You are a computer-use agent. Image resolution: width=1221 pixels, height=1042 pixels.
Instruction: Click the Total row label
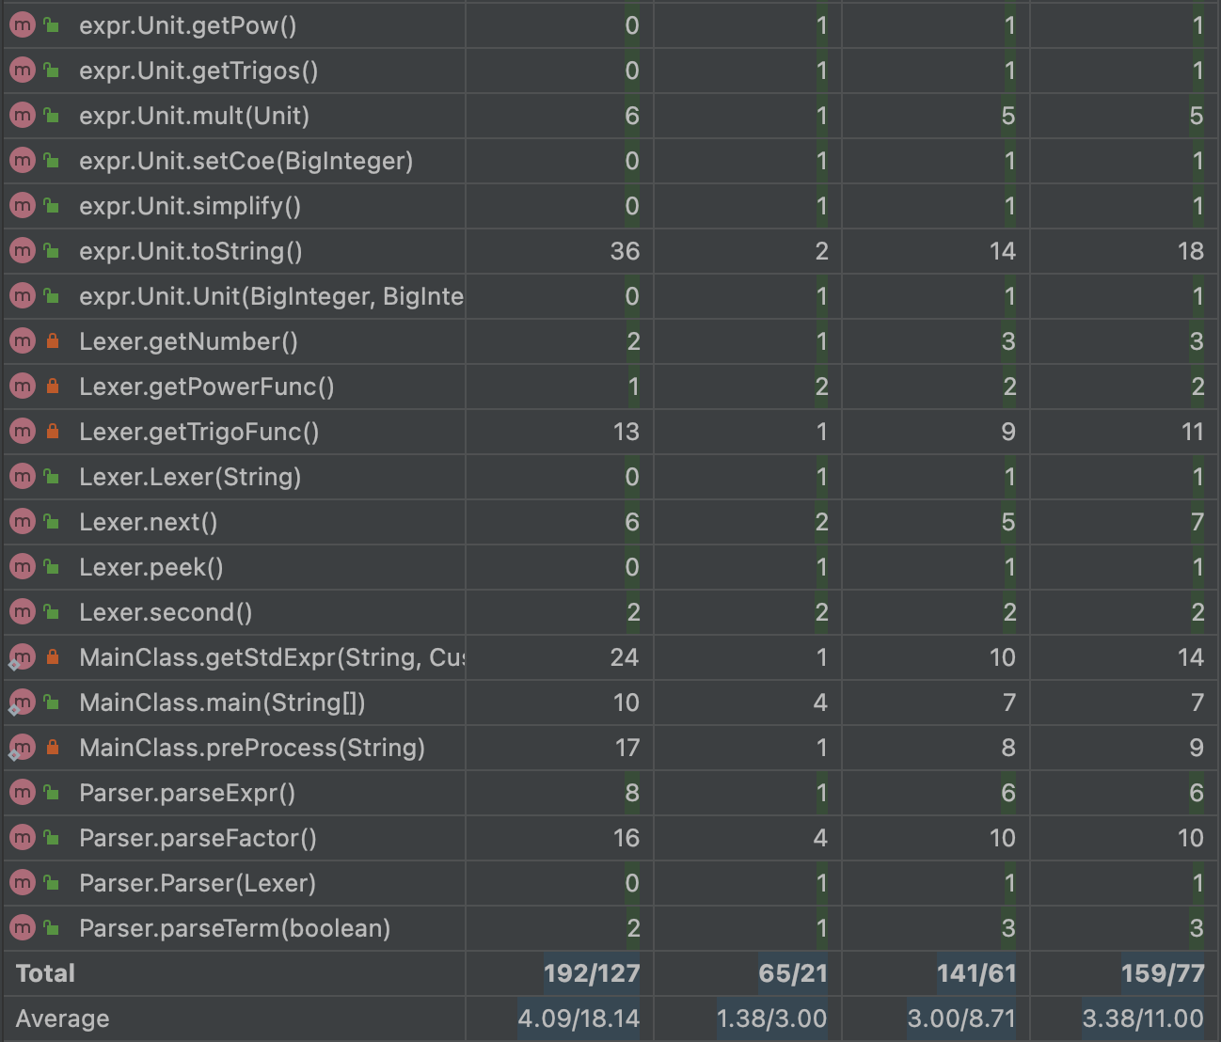pos(45,973)
